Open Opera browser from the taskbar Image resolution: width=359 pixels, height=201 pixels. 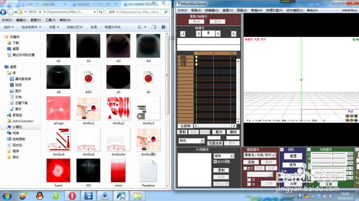click(x=72, y=196)
